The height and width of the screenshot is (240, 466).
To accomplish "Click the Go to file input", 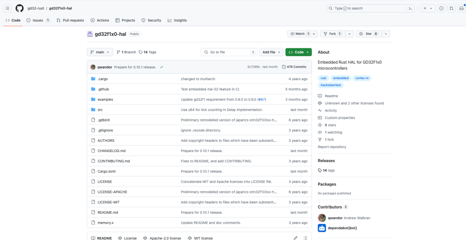I will [x=229, y=52].
